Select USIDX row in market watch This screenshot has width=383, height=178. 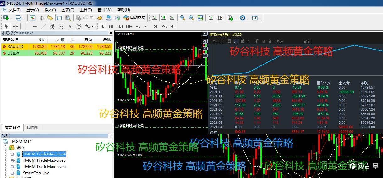(57, 53)
